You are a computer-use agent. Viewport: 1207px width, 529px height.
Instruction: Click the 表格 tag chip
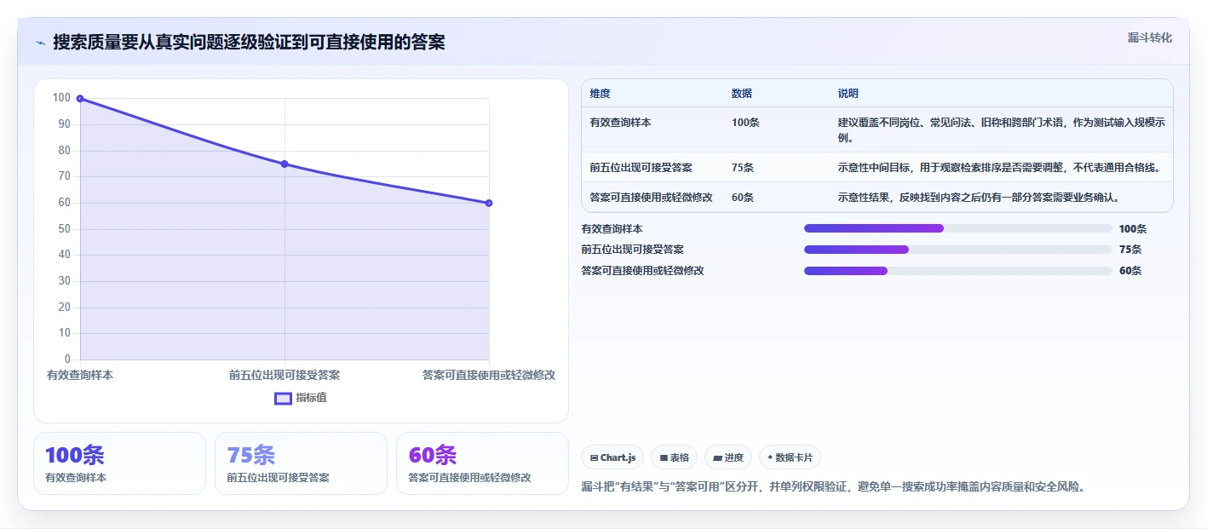tap(674, 457)
